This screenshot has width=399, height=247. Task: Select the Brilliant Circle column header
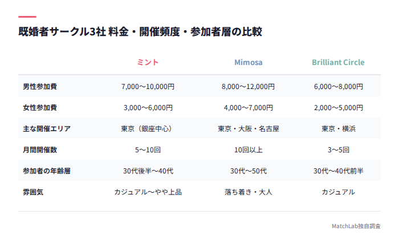(338, 62)
